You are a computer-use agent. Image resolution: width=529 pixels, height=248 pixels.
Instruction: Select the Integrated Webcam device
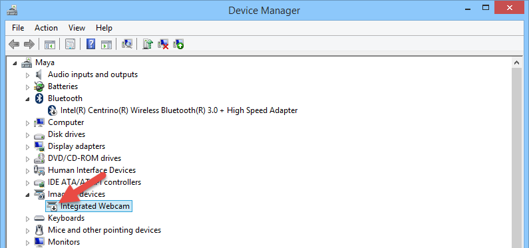[88, 206]
